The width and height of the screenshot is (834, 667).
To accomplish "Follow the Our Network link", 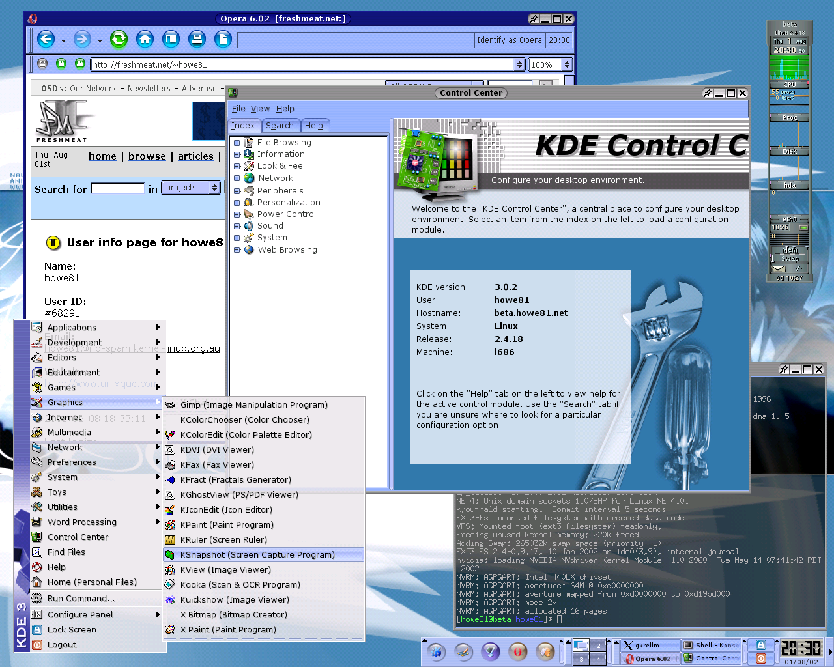I will point(93,89).
